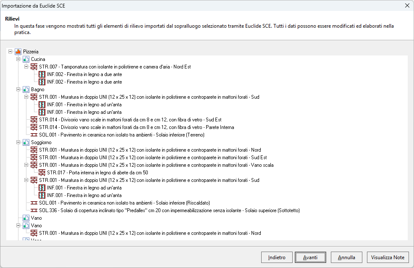Screen dimensions: 414x268
Task: Click the Cucina room icon
Action: (26, 59)
